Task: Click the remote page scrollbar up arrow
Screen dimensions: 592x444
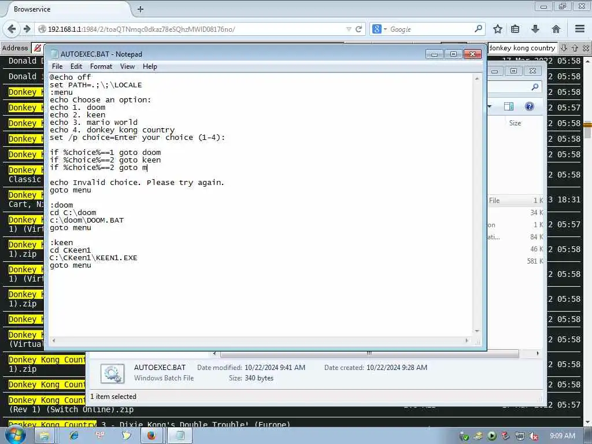Action: (587, 60)
